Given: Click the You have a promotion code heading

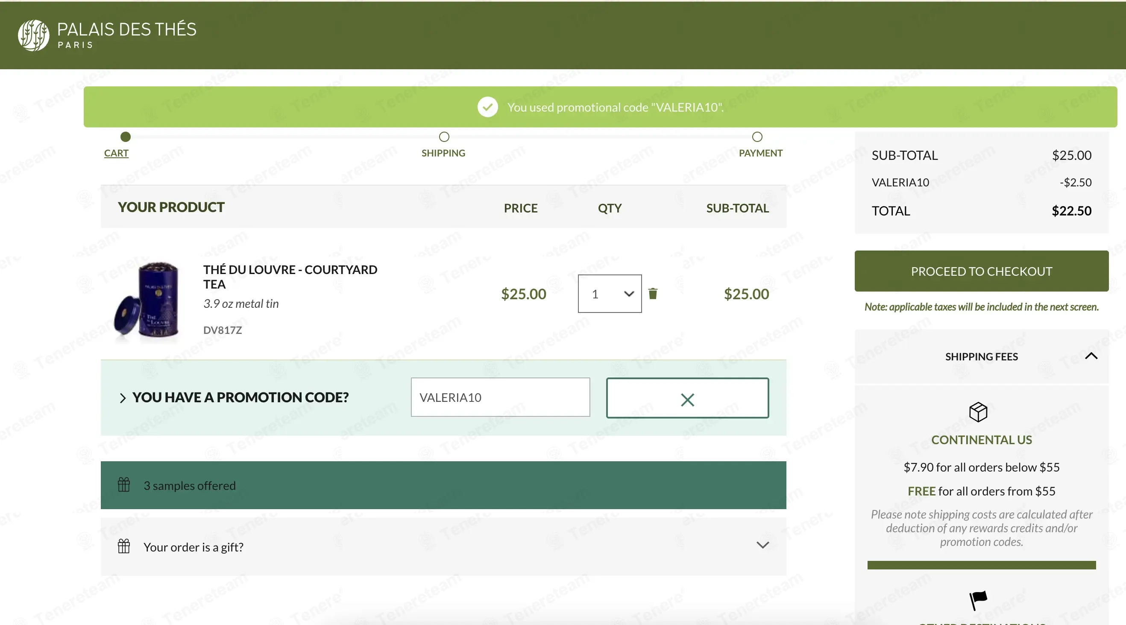Looking at the screenshot, I should (240, 398).
